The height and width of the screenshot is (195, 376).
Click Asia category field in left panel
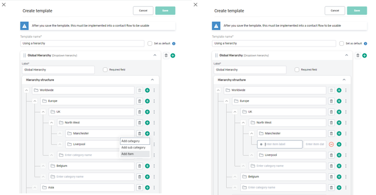coord(87,188)
